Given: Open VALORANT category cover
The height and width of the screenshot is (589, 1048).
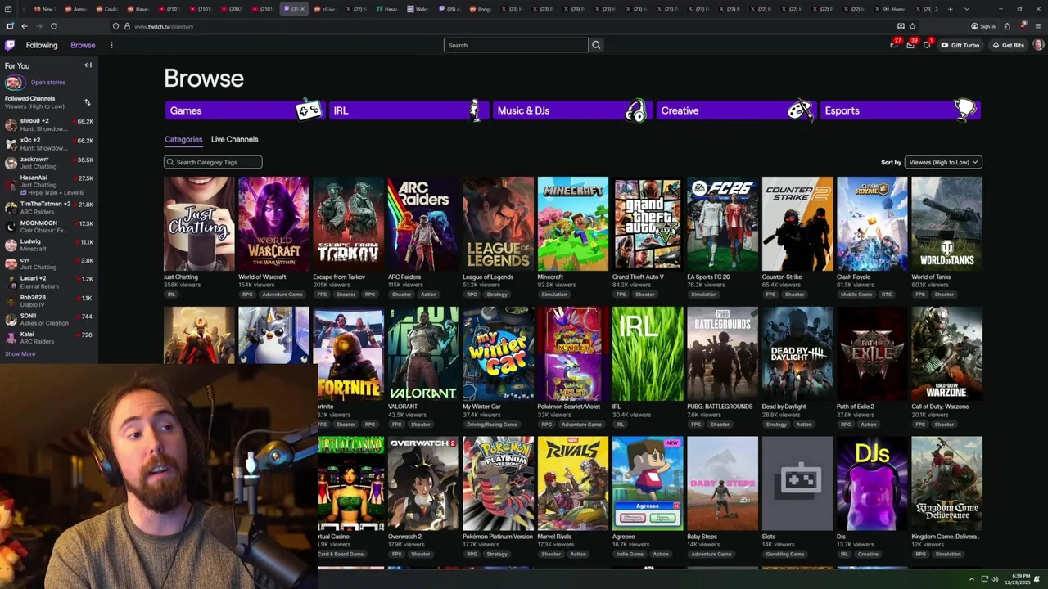Looking at the screenshot, I should pyautogui.click(x=423, y=353).
